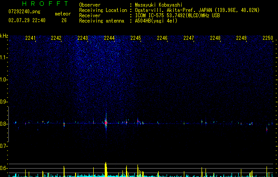278x177 pixels.
Task: Click the 1.1 kHz axis label
Action: point(4,58)
